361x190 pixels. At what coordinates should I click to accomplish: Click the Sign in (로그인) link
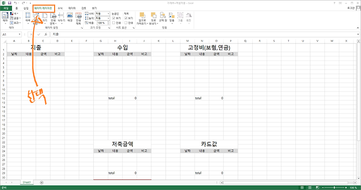[351, 8]
